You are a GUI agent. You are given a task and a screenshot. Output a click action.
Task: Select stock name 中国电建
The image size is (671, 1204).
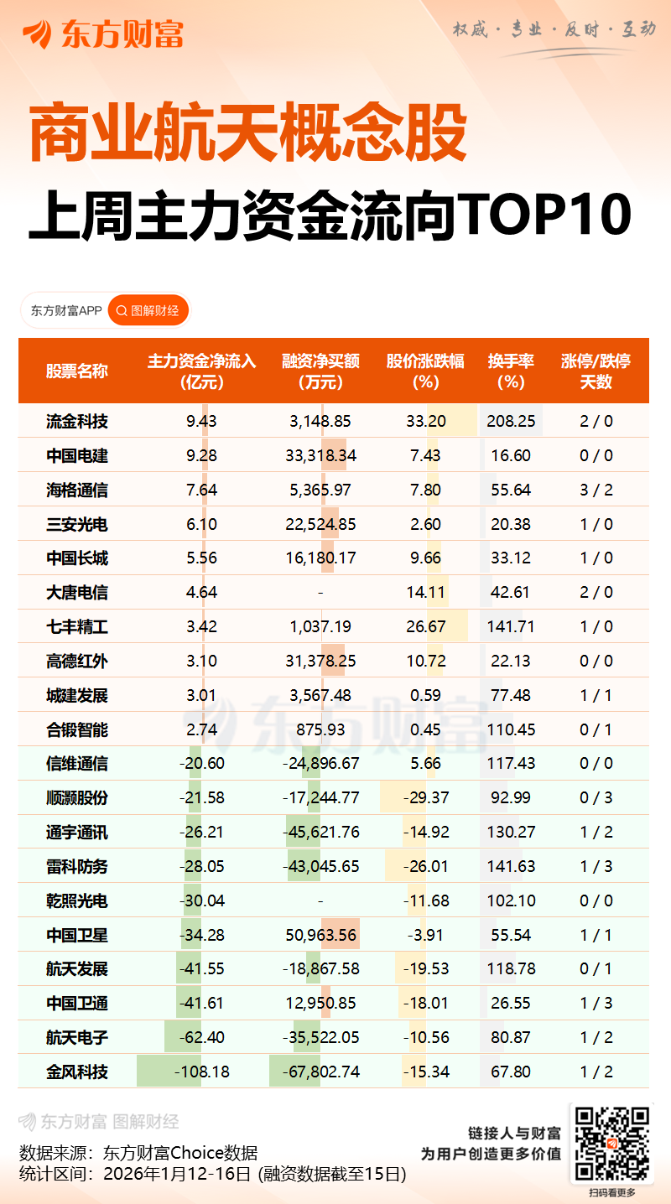click(76, 455)
